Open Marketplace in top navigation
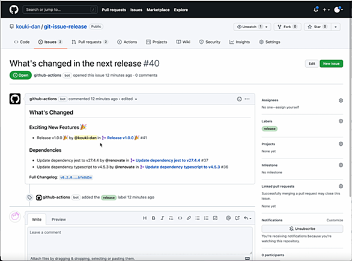This screenshot has width=352, height=261. point(158,10)
